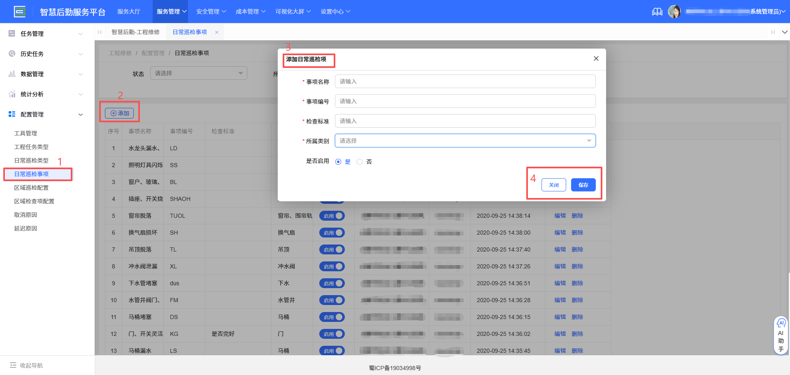Click the platform logo icon in header
Screen dimensions: 790x375
click(x=19, y=12)
